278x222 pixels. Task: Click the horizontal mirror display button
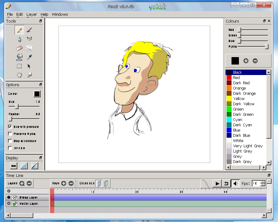(x=14, y=166)
